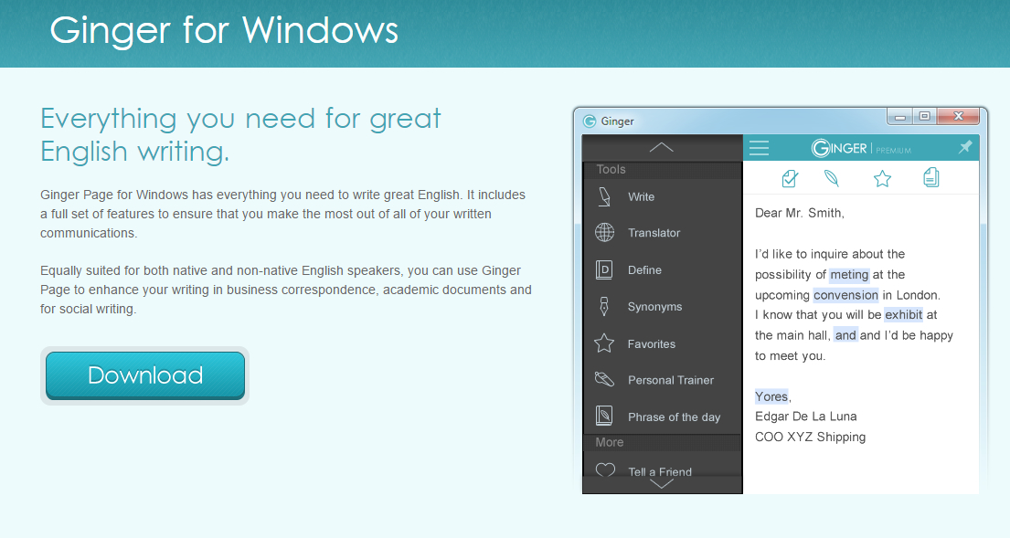This screenshot has height=538, width=1010.
Task: Click the "Edgar De La Luna" signature line
Action: point(806,417)
